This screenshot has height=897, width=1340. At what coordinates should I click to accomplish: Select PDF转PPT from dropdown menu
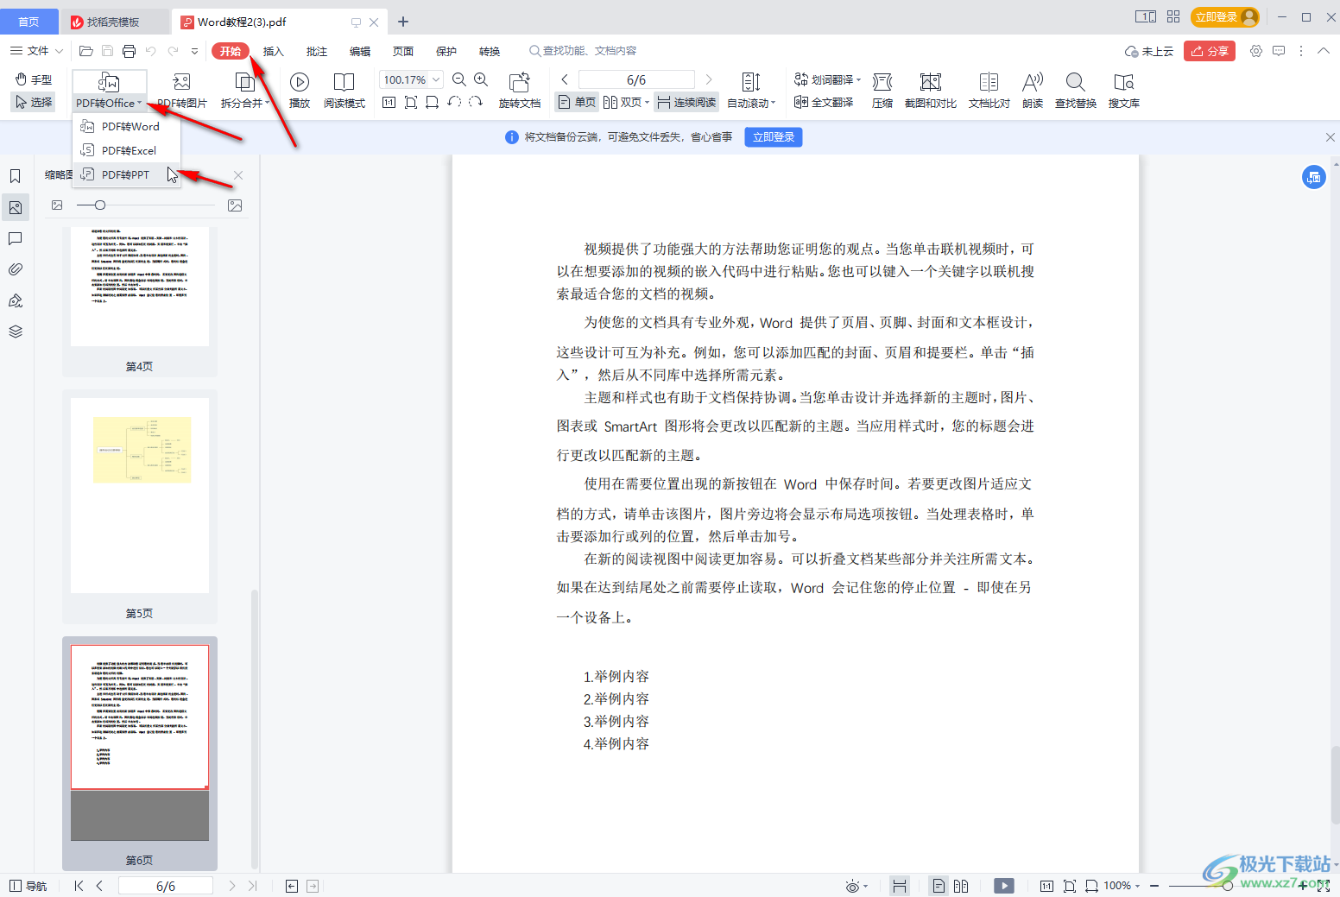point(127,174)
